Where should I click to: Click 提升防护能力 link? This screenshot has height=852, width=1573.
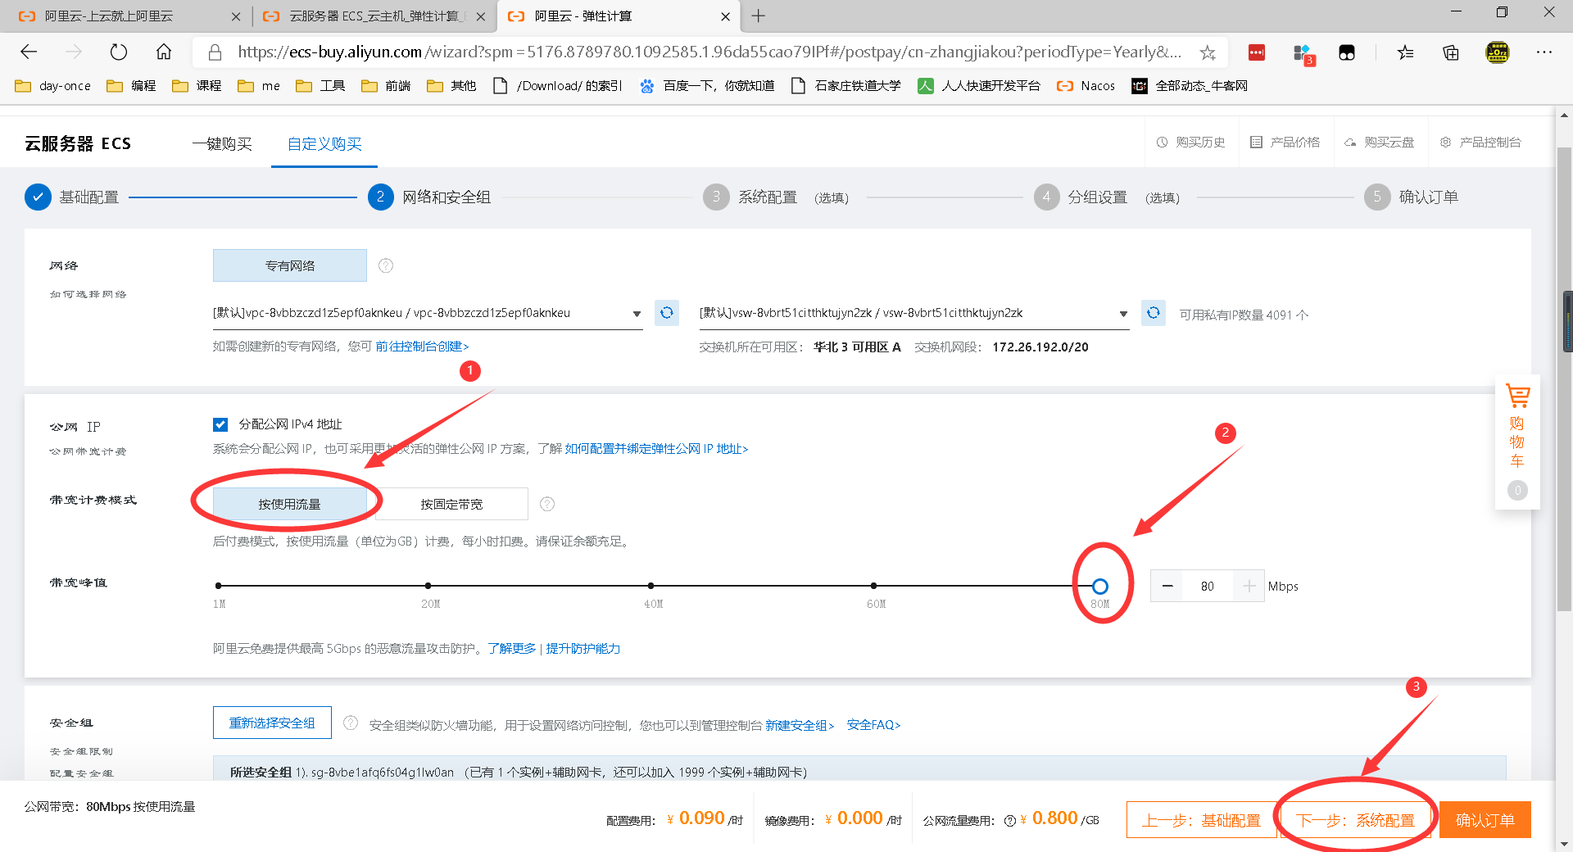(583, 648)
